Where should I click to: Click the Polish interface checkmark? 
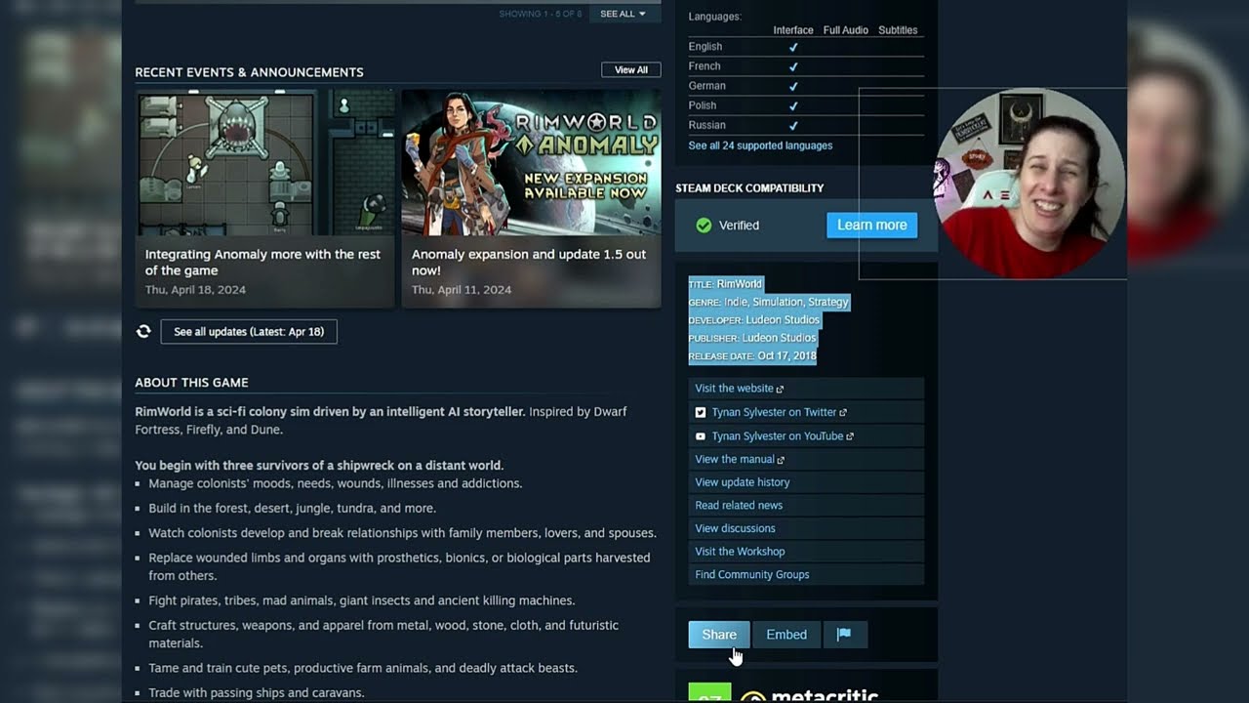coord(793,105)
